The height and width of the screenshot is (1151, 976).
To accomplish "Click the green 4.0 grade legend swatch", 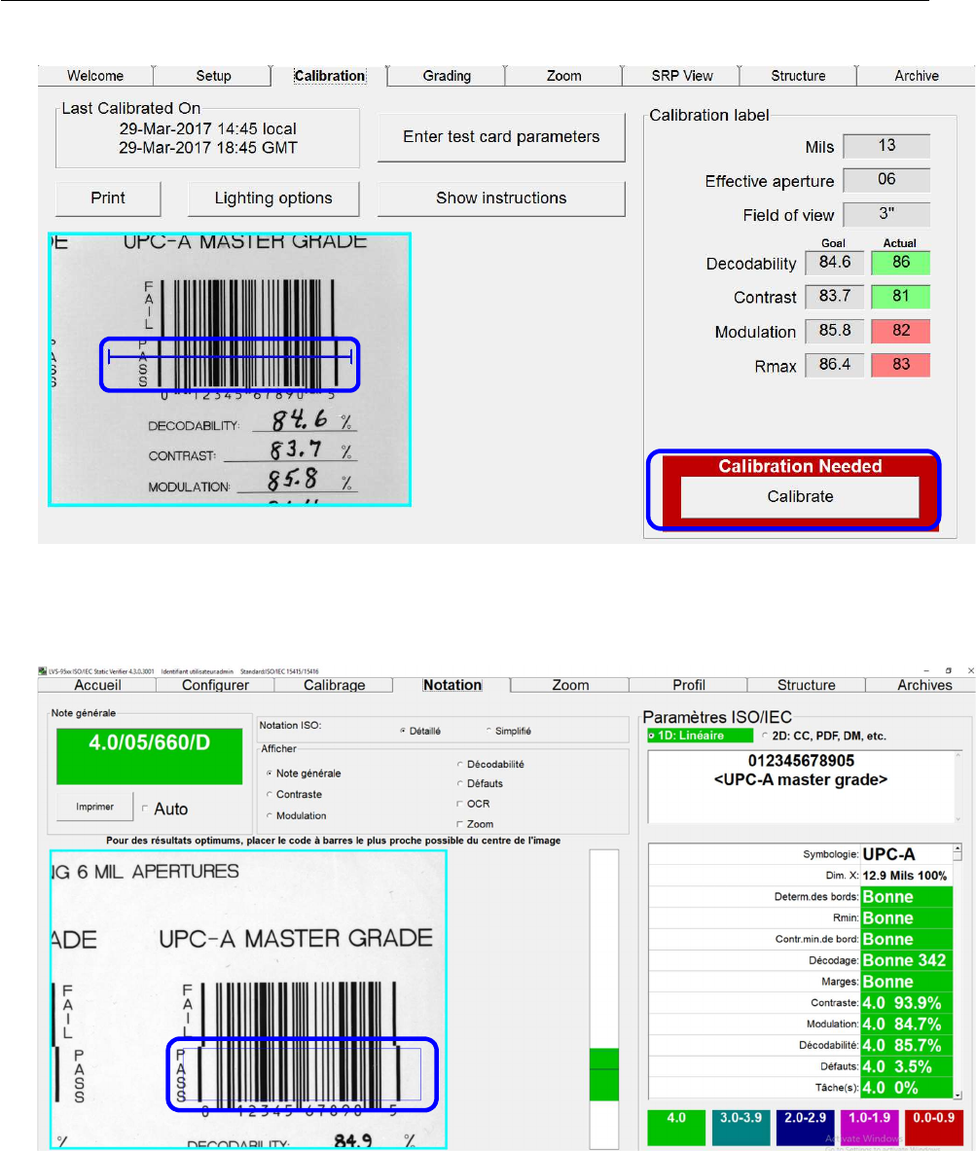I will (x=675, y=1128).
